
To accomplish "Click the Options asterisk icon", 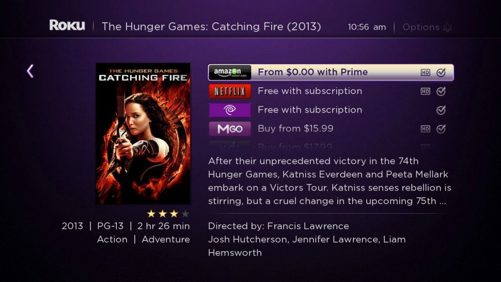I will [x=447, y=27].
